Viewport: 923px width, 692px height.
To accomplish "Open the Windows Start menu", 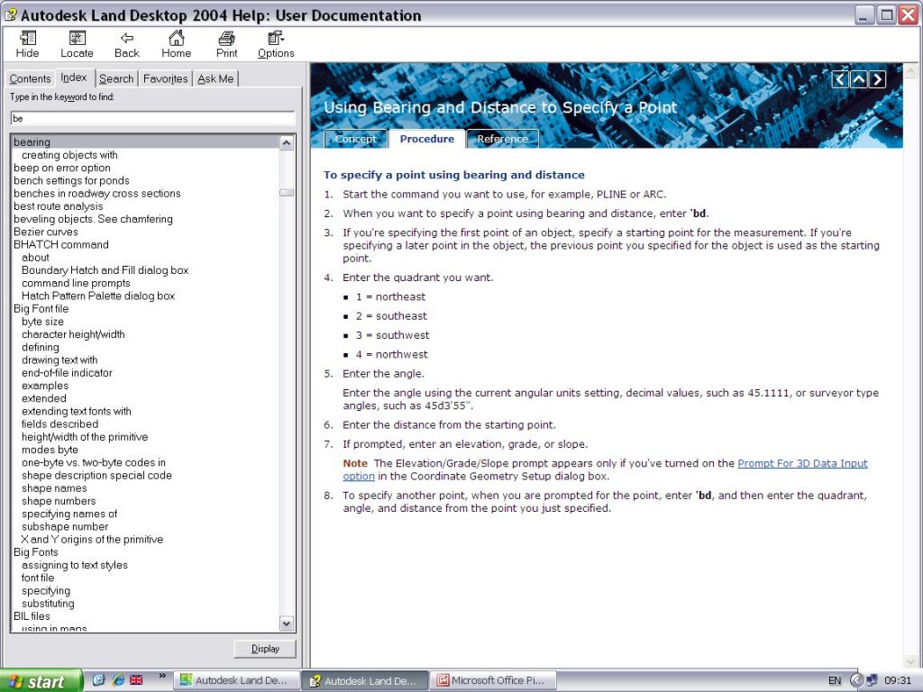I will (x=41, y=681).
